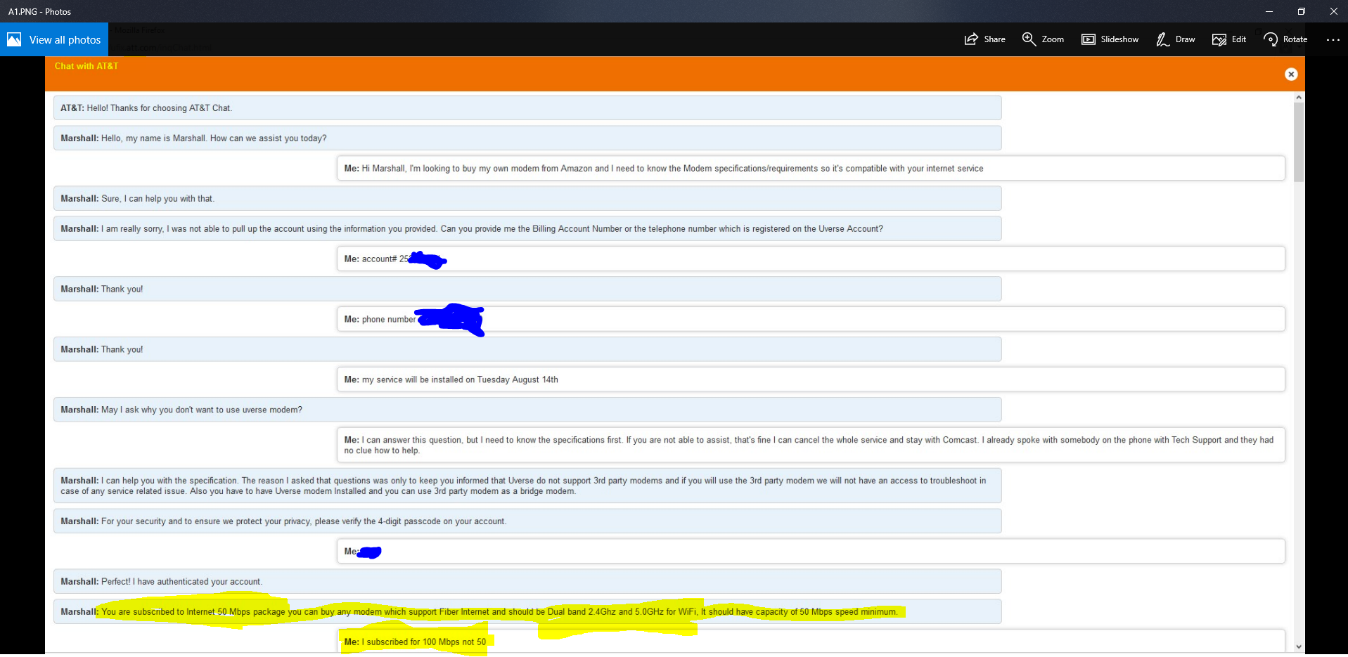Click the Chat with AT&T title
Screen dimensions: 1348x657
point(86,66)
